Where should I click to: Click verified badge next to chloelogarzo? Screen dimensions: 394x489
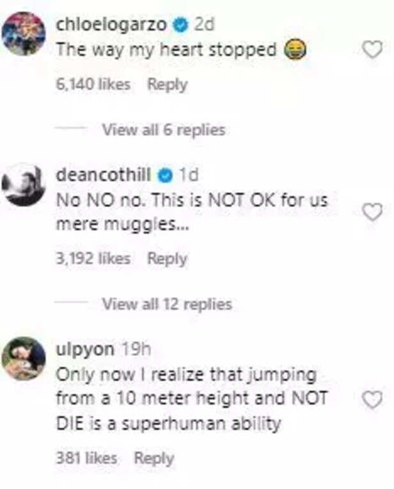[181, 25]
